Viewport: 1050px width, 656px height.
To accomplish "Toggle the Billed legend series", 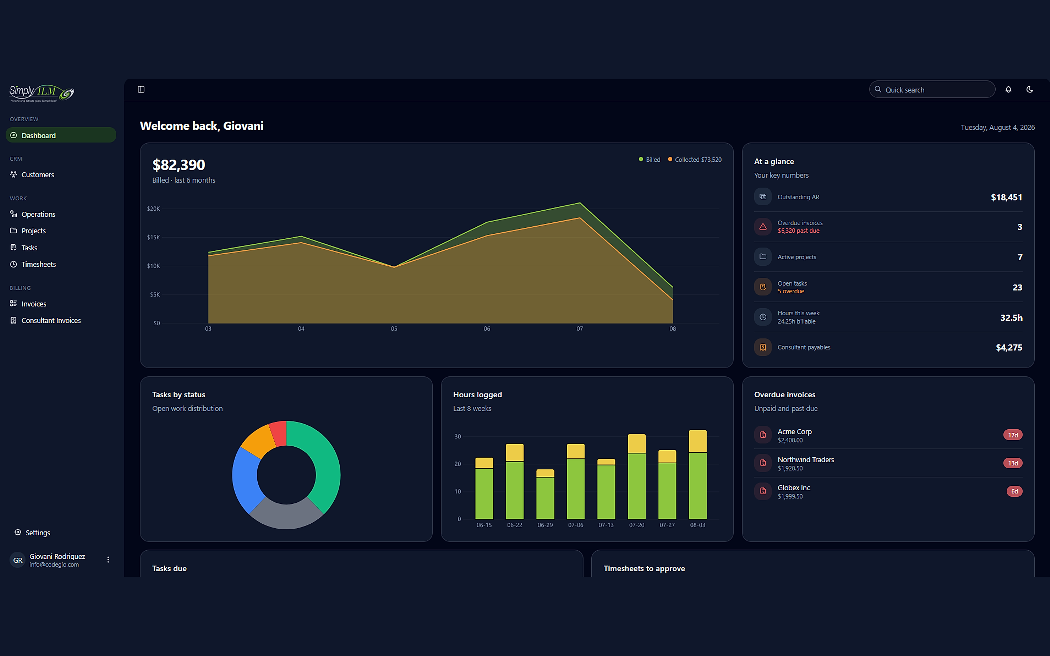I will tap(650, 160).
